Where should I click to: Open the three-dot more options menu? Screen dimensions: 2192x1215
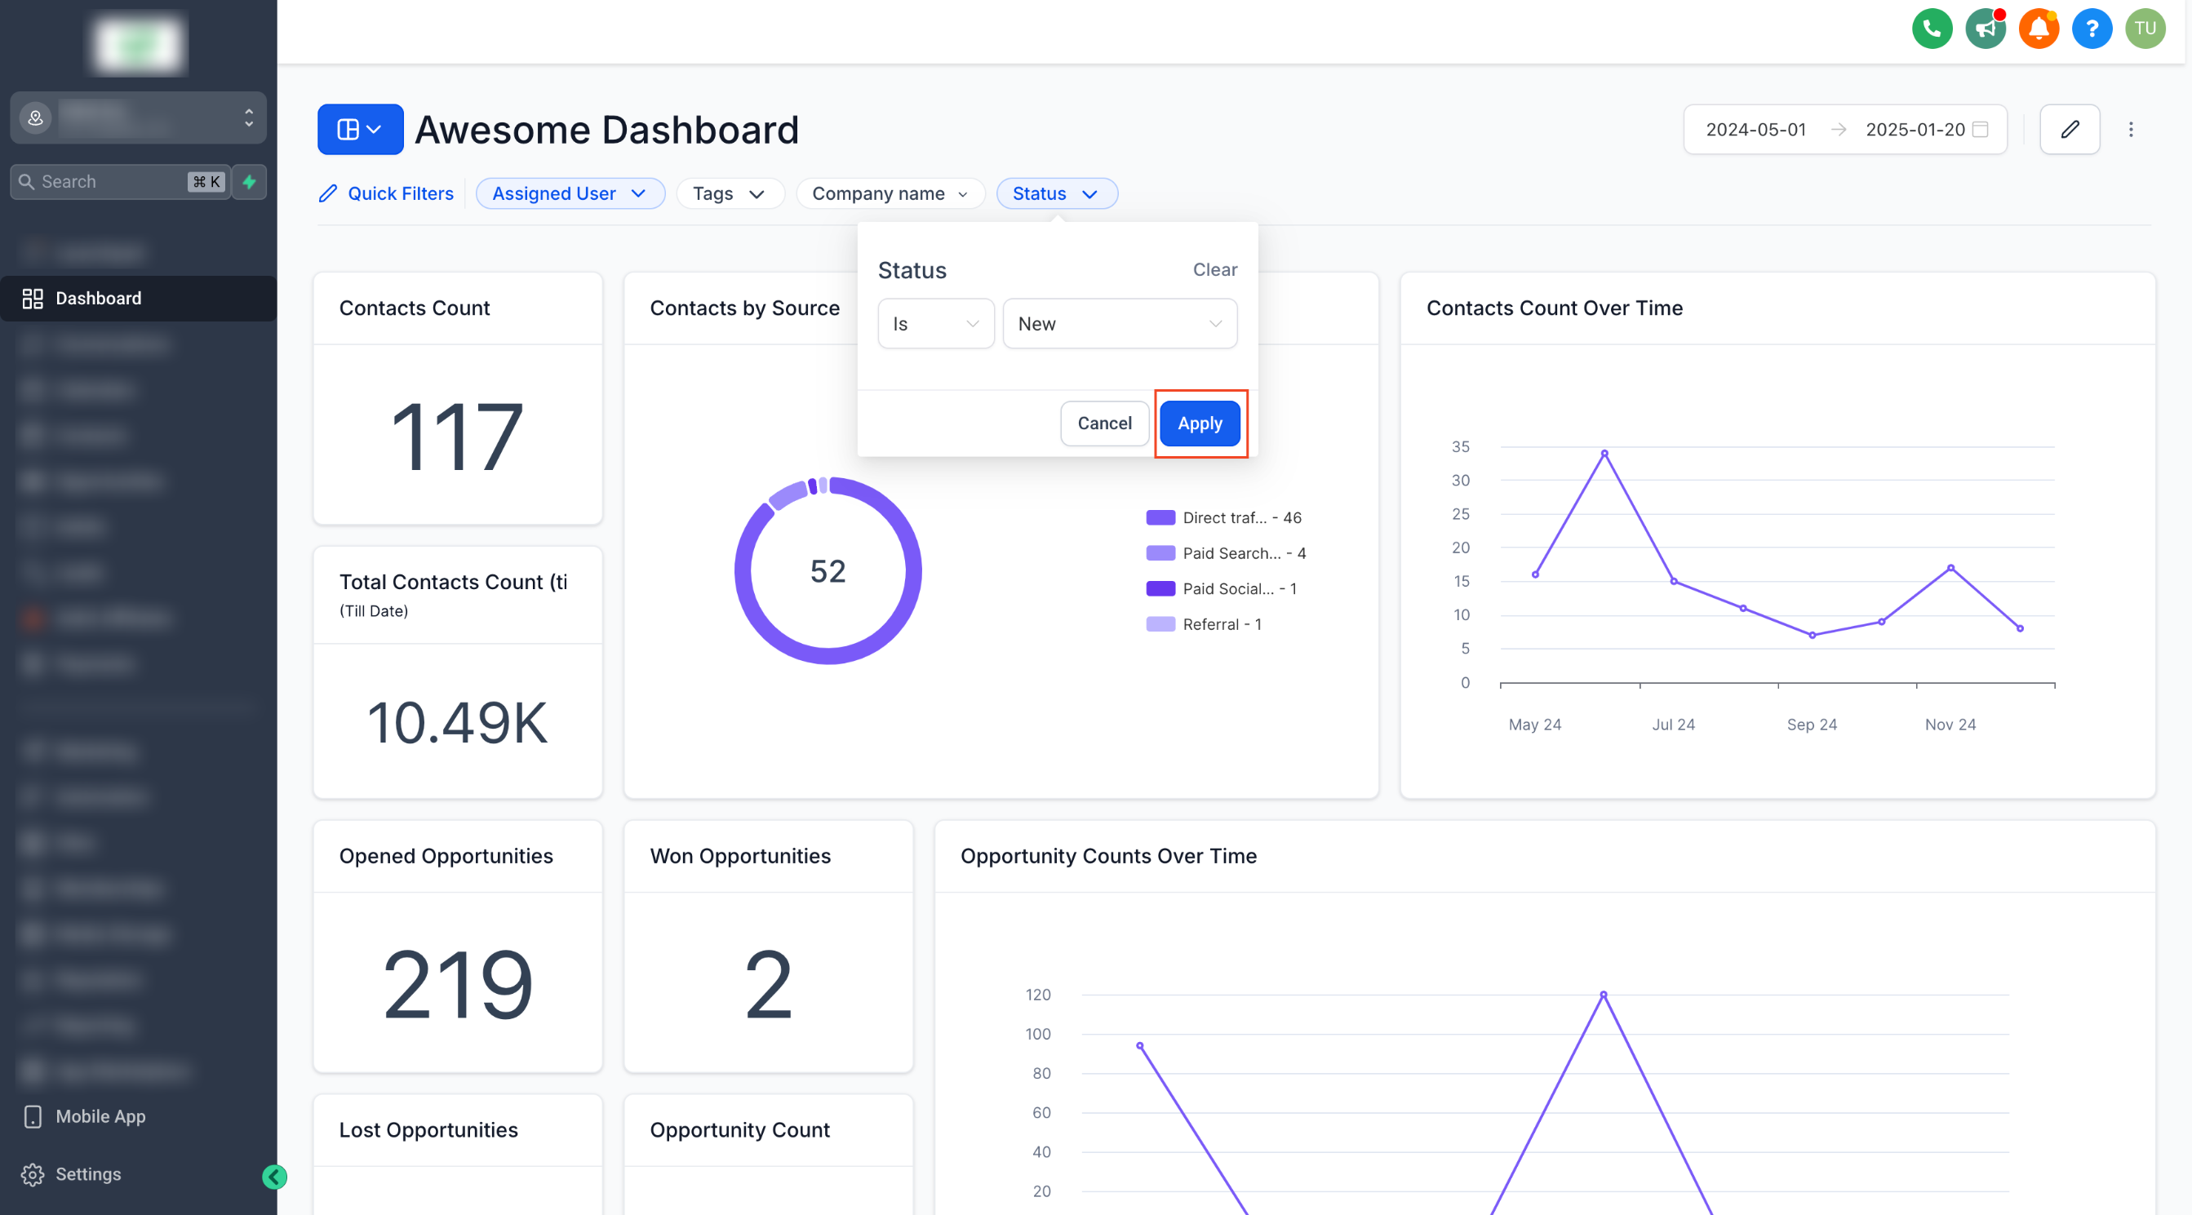coord(2131,129)
